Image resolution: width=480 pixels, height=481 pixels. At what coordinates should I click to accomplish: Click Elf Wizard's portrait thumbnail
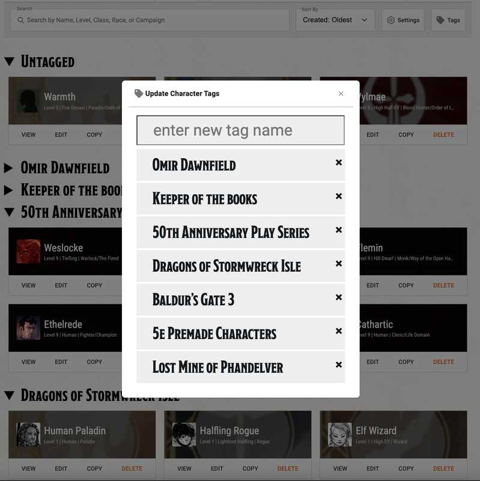click(339, 435)
